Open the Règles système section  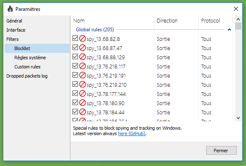30,58
